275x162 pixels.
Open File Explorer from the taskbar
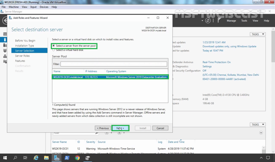46,158
